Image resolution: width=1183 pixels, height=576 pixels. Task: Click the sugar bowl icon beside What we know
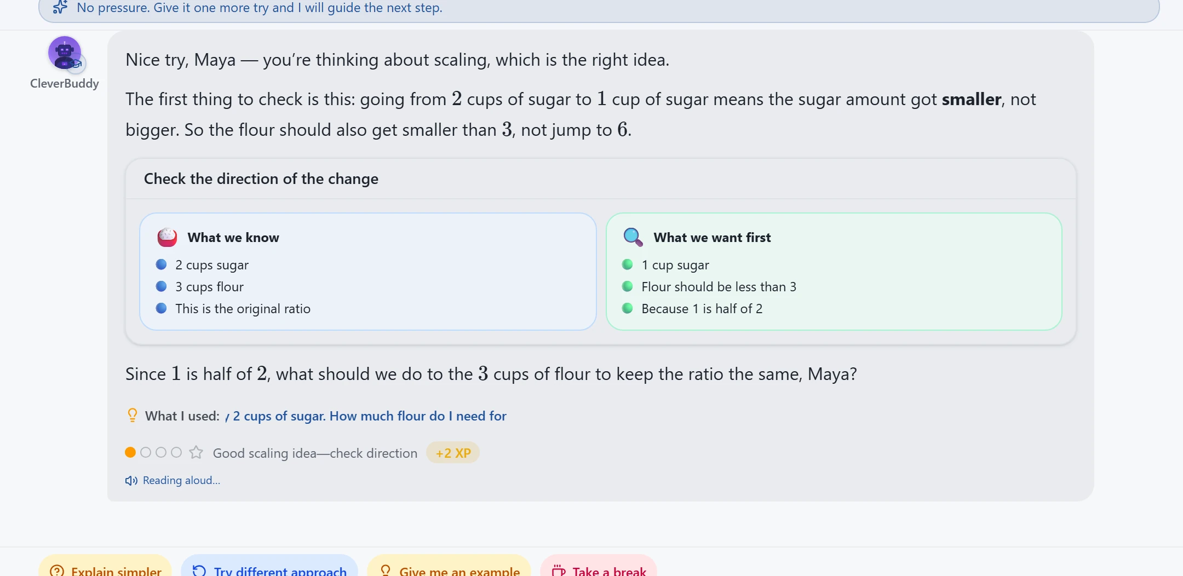point(167,237)
